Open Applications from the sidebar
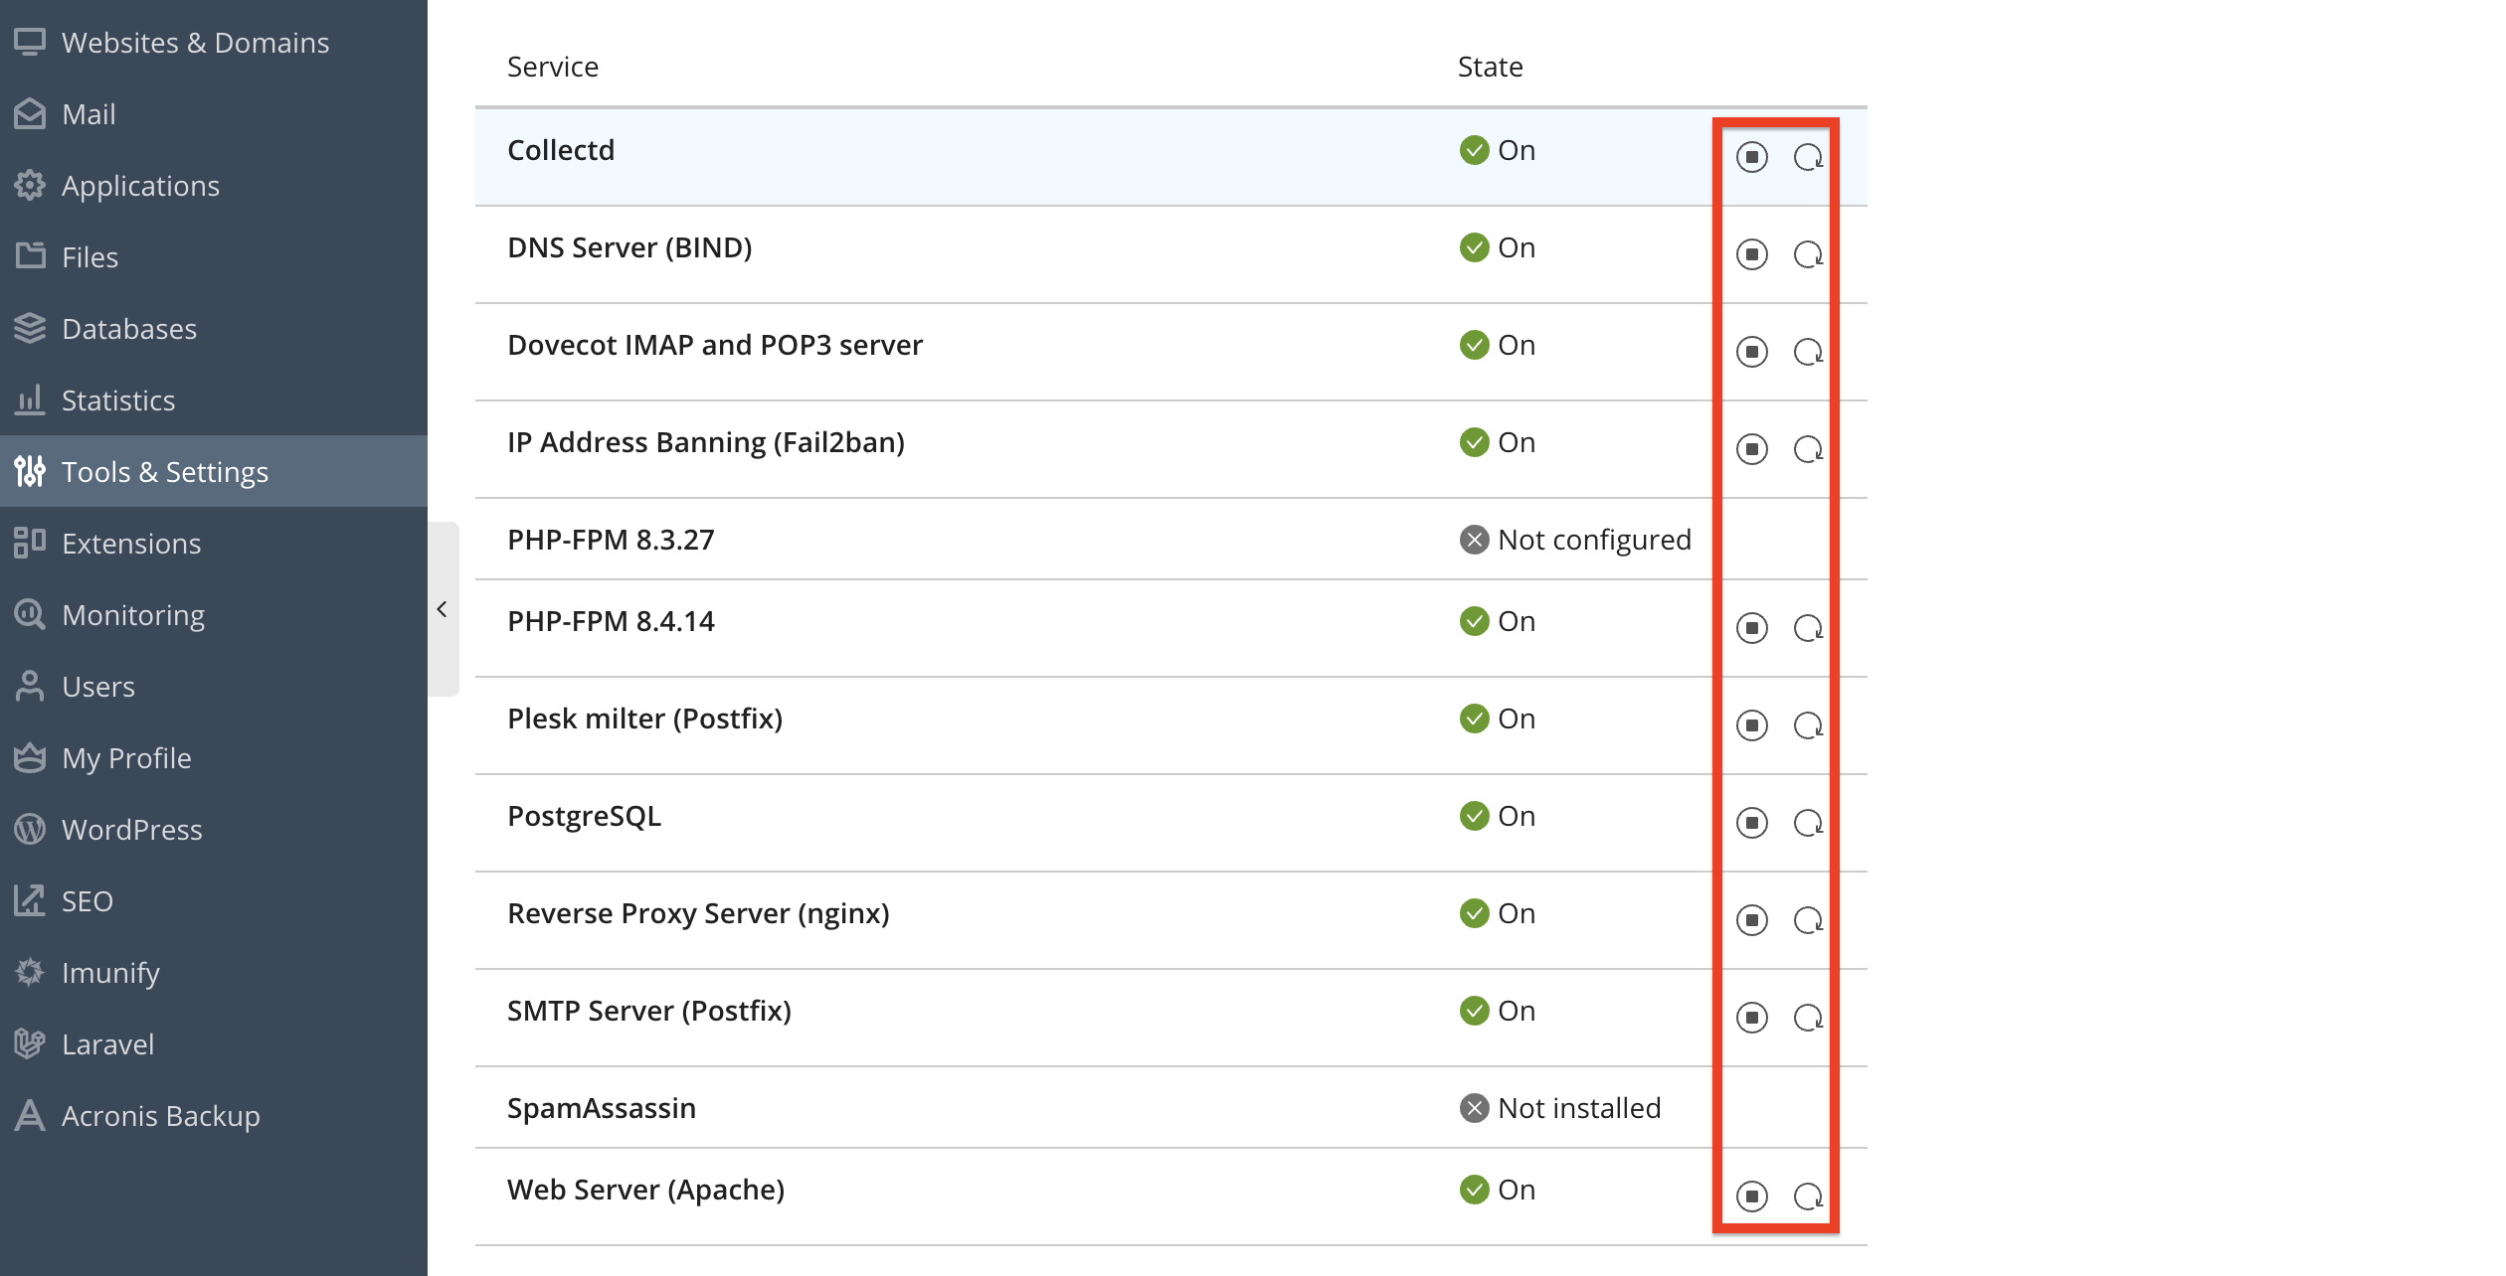The height and width of the screenshot is (1276, 2506). (x=214, y=186)
